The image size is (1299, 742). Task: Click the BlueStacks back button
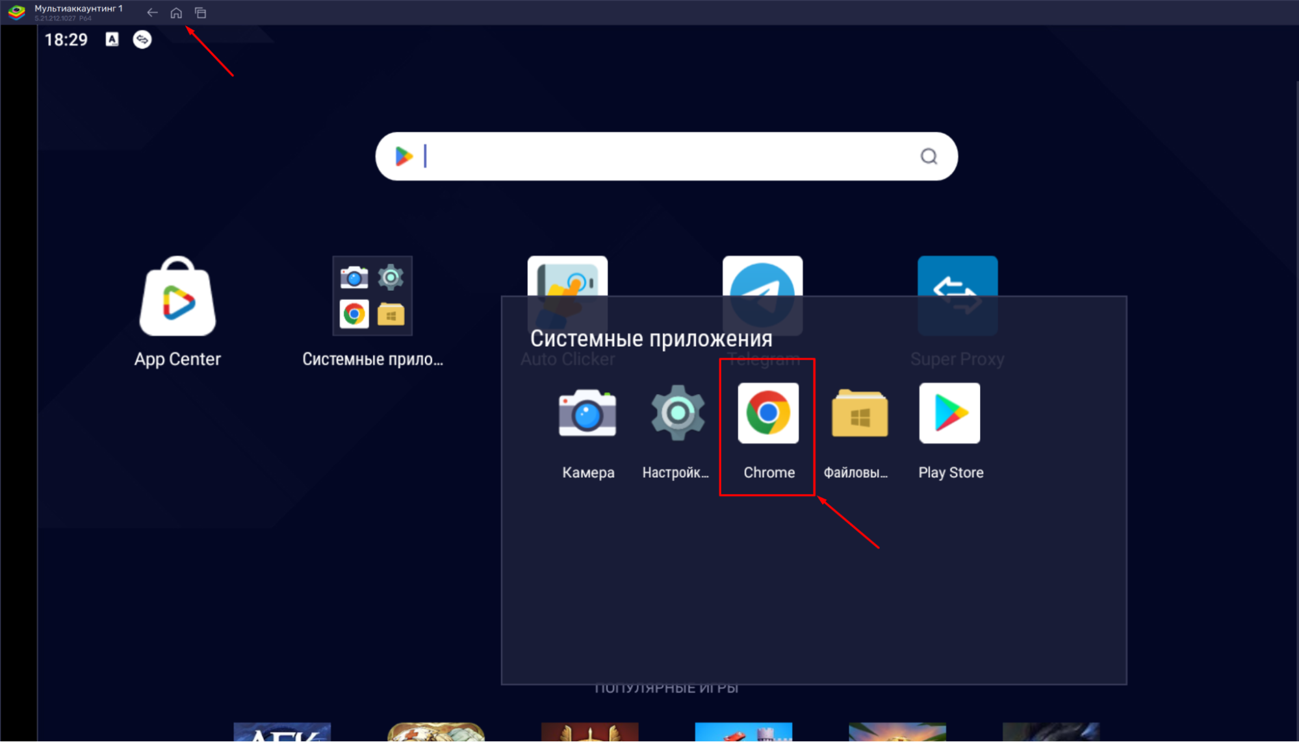coord(153,12)
